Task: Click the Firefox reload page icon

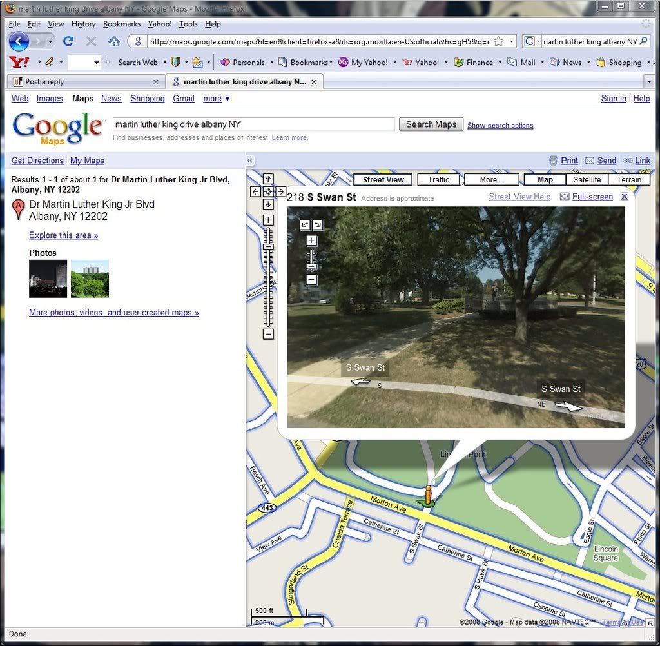Action: pyautogui.click(x=68, y=41)
